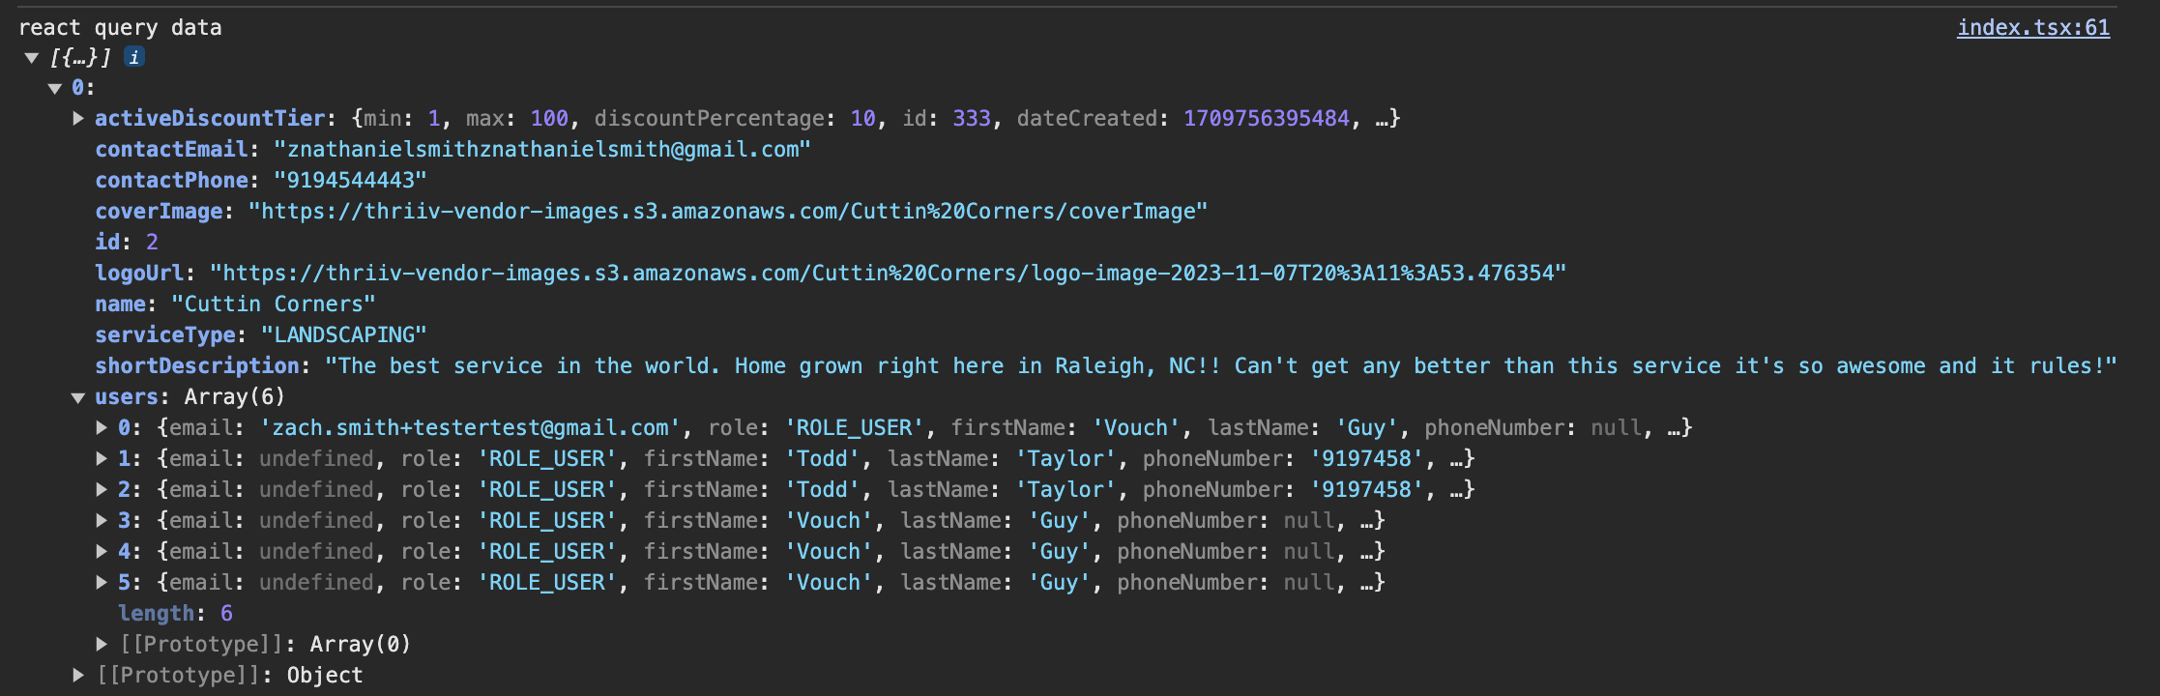The height and width of the screenshot is (696, 2160).
Task: Click the blue info icon beside the array
Action: coord(134,57)
